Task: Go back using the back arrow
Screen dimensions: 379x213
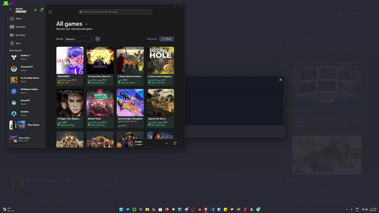Action: (50, 12)
